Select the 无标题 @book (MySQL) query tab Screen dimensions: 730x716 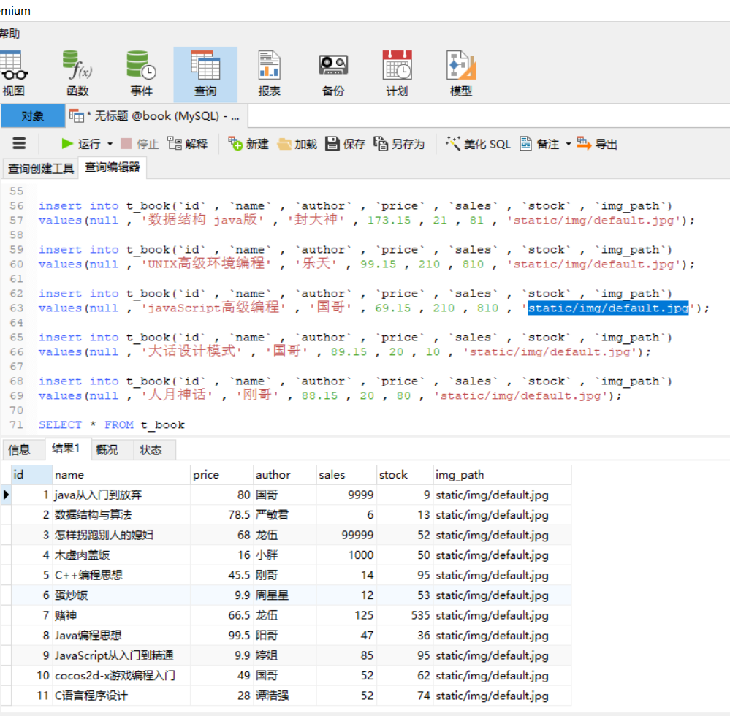point(155,116)
